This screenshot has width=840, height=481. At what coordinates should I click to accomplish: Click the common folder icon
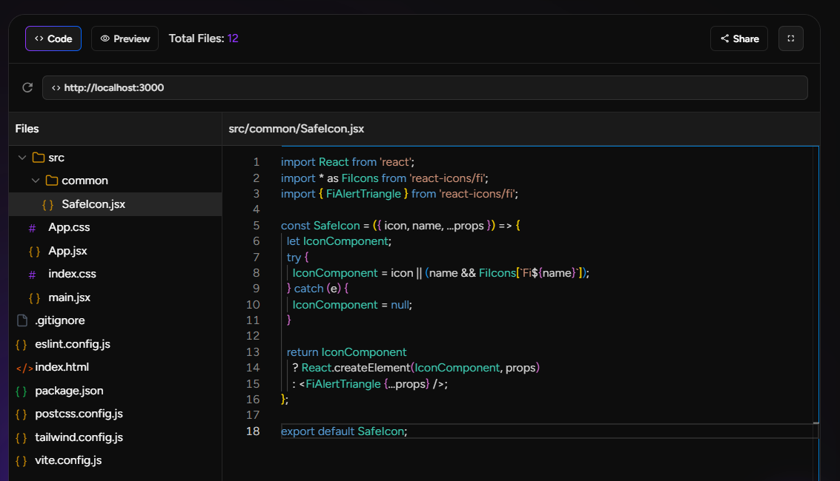point(51,181)
